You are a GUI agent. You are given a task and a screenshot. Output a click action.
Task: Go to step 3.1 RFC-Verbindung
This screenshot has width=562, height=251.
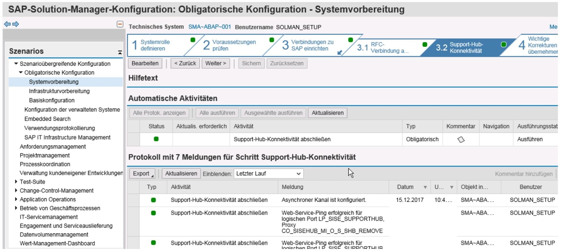383,48
